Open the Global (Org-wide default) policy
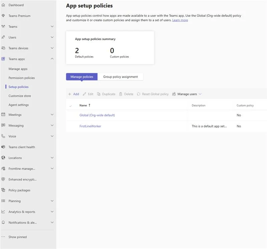The height and width of the screenshot is (249, 267). pyautogui.click(x=97, y=115)
